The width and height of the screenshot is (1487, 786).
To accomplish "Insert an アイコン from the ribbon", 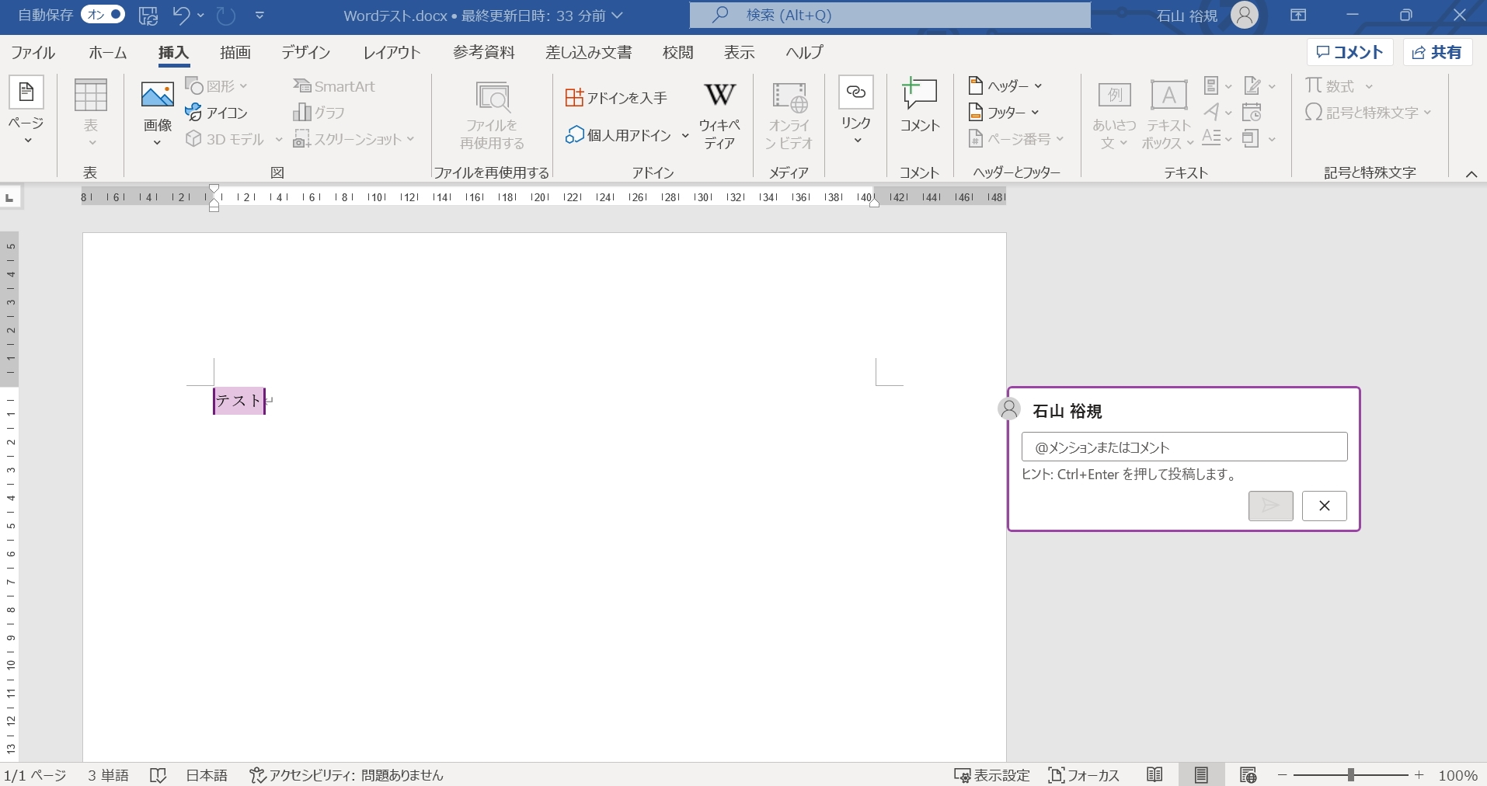I will 217,113.
